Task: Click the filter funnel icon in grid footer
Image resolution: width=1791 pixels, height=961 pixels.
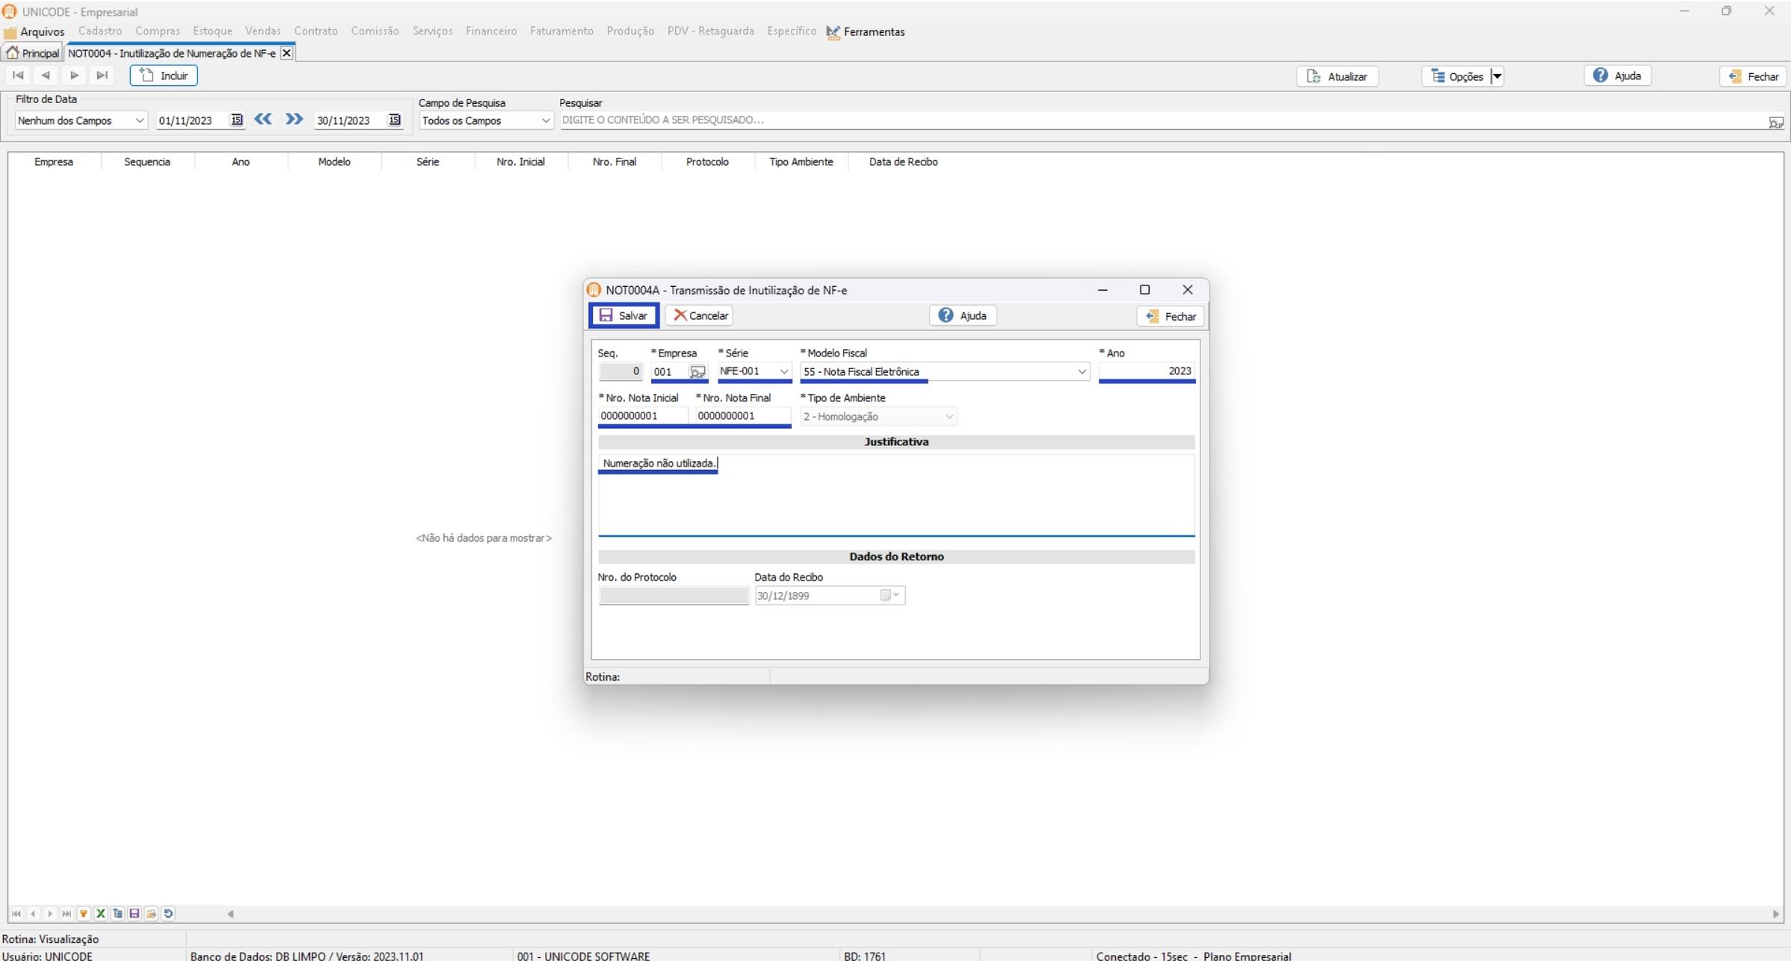Action: pos(84,913)
